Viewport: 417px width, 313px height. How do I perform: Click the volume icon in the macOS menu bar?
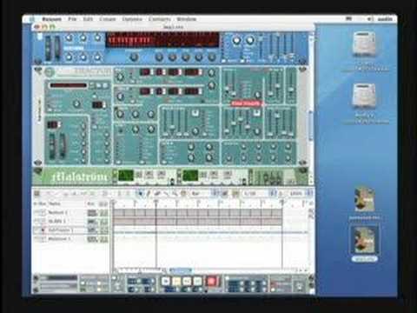point(371,19)
